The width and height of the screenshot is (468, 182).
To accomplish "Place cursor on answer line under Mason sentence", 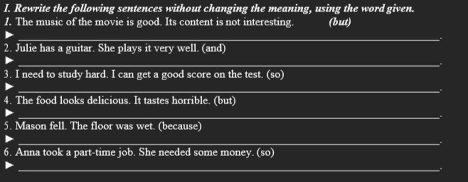I will [229, 141].
